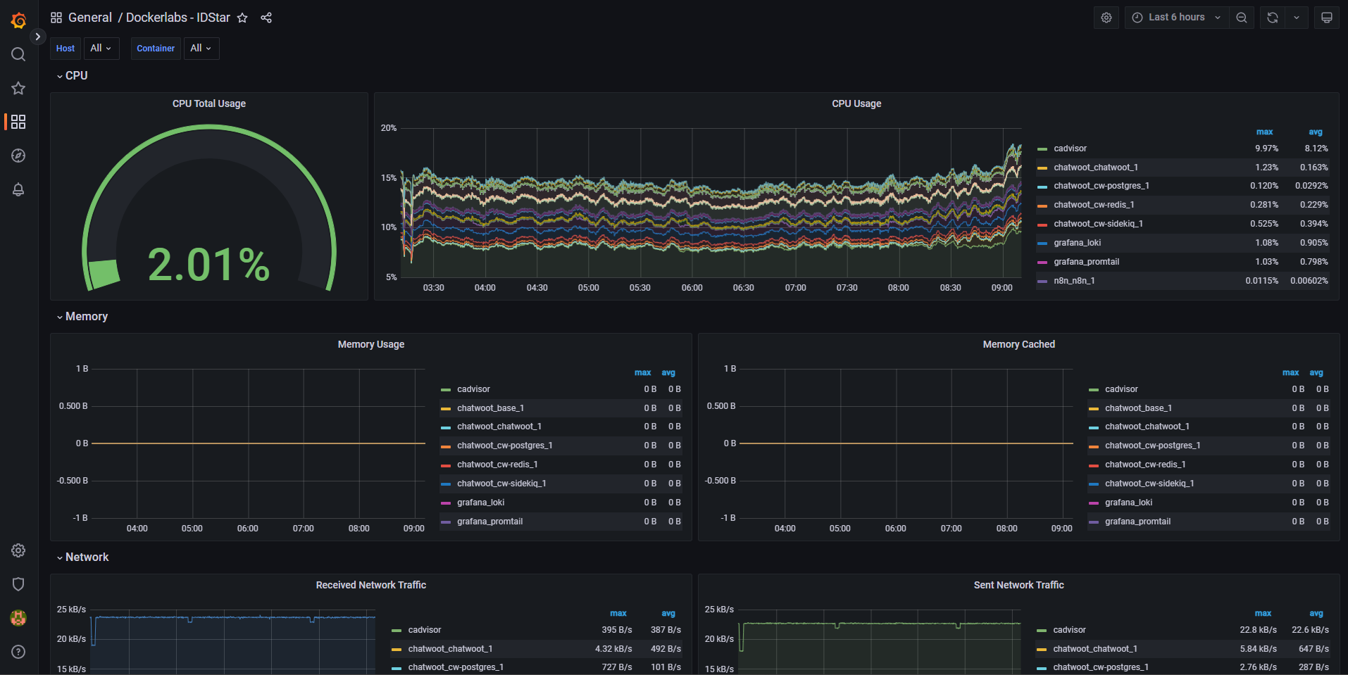This screenshot has height=675, width=1348.
Task: Open the auto-refresh interval dropdown
Action: tap(1297, 18)
